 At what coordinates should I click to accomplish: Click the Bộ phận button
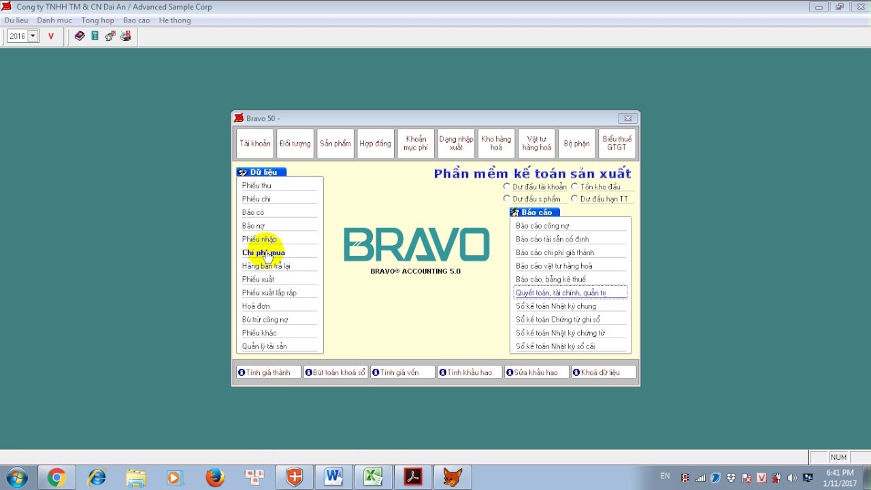point(577,144)
